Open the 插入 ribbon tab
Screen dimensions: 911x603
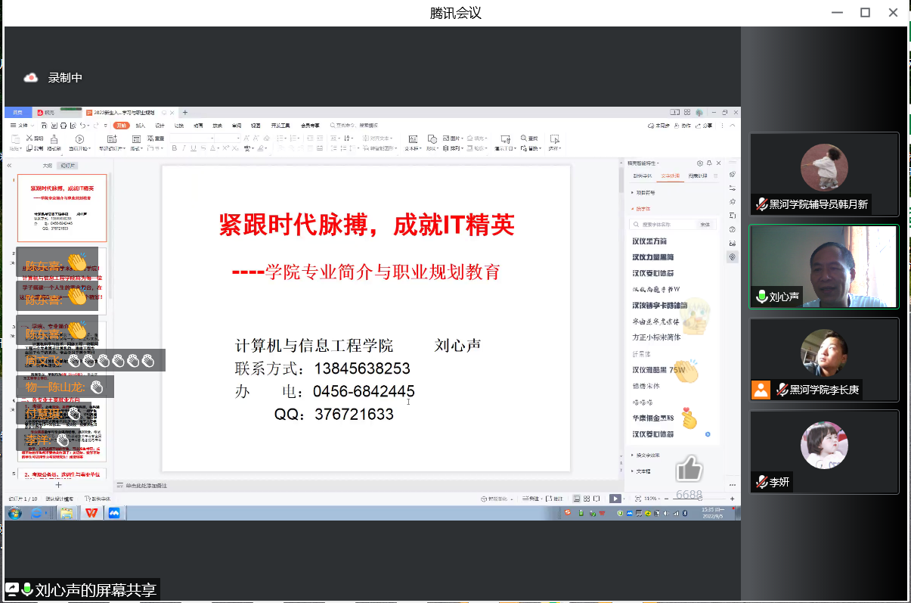pyautogui.click(x=141, y=126)
